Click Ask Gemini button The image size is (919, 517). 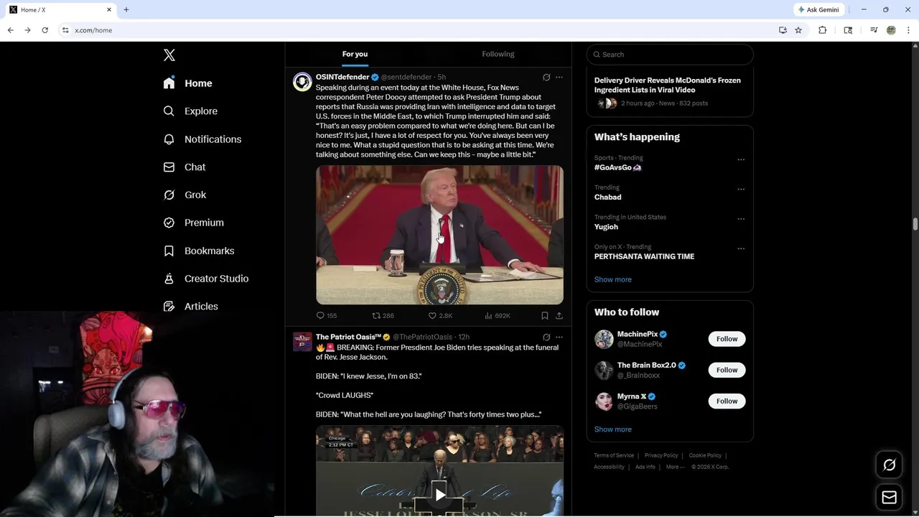pos(818,10)
